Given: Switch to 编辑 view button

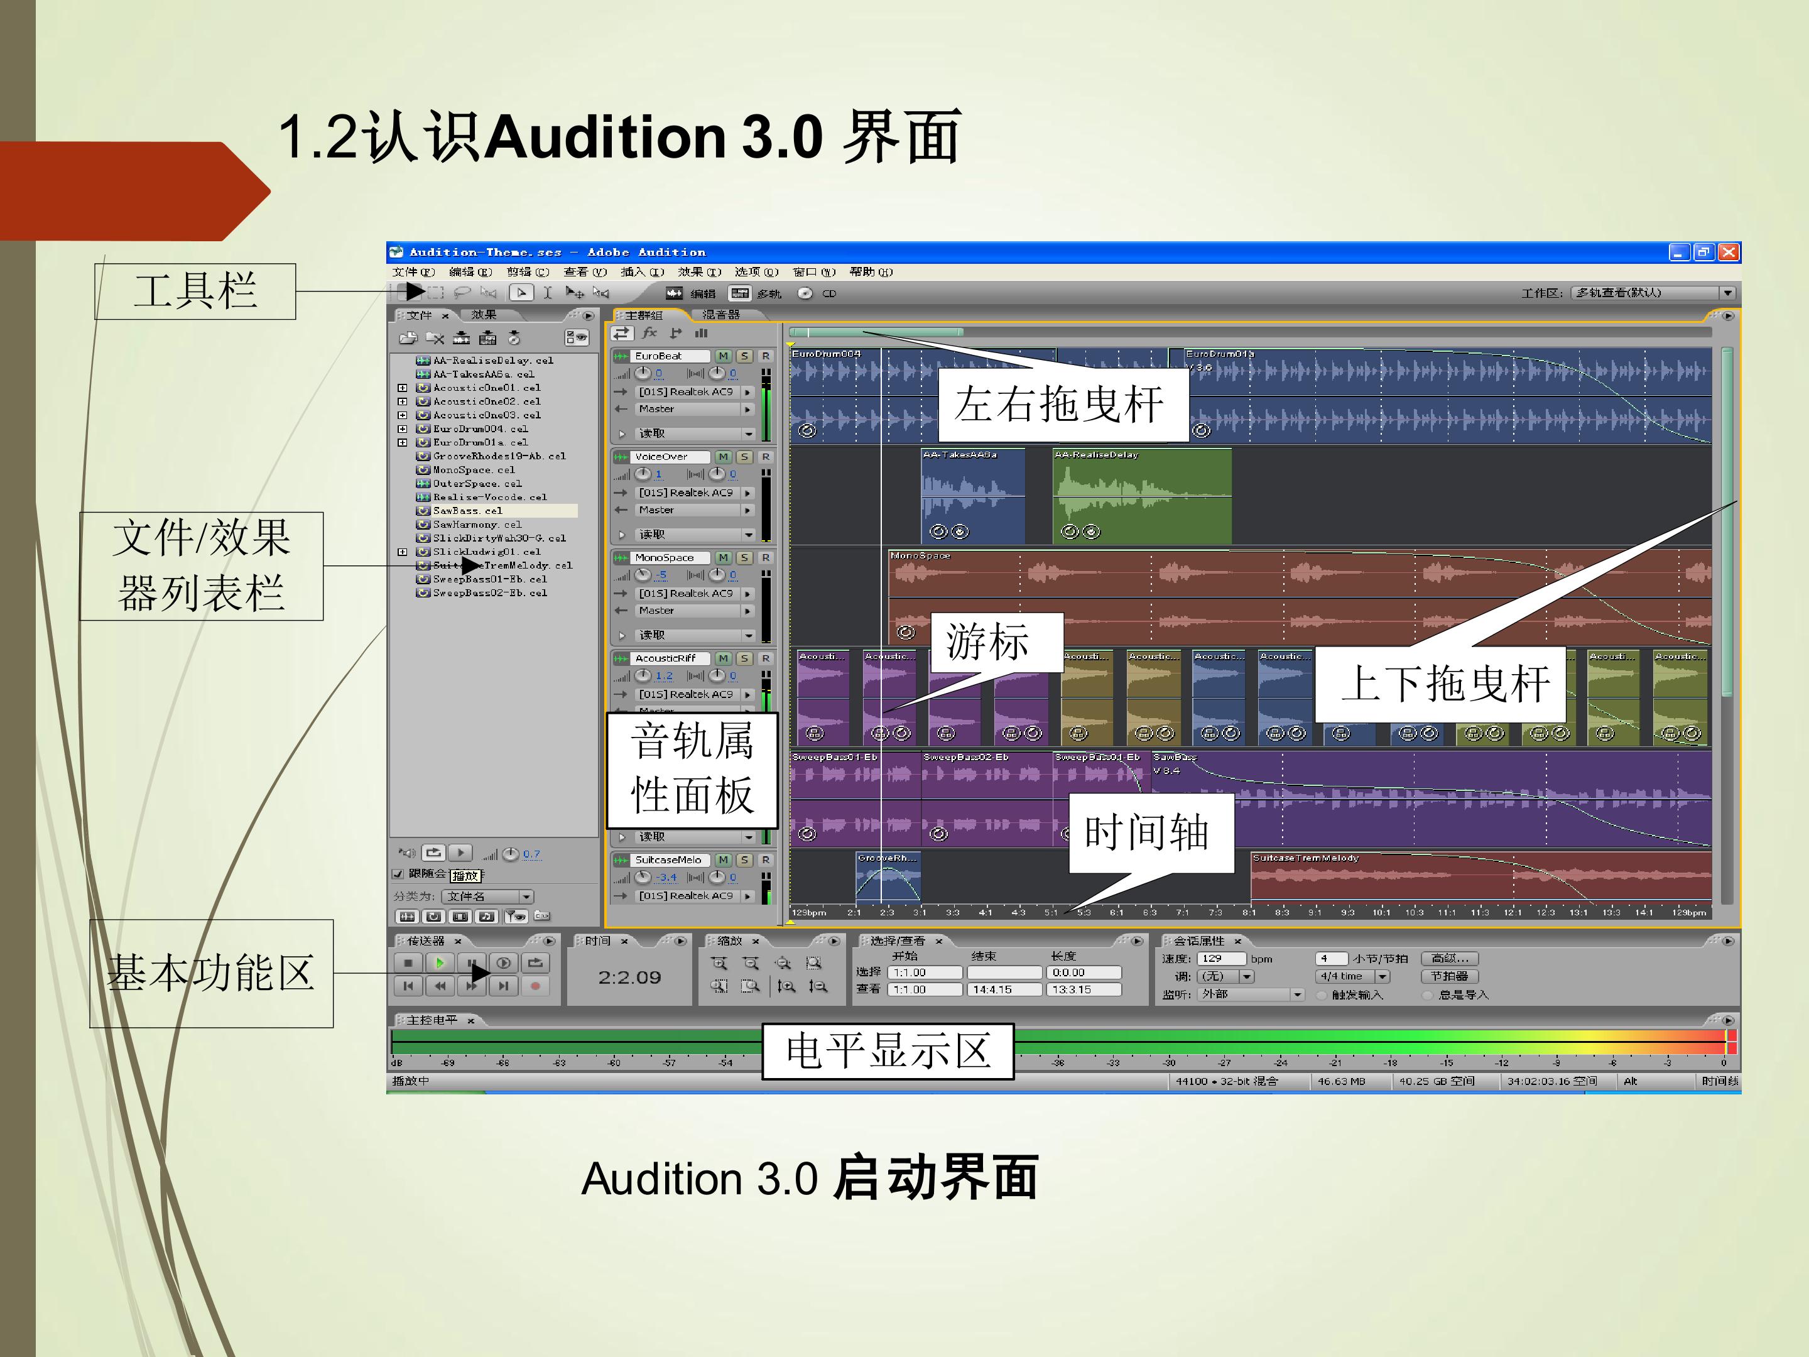Looking at the screenshot, I should point(691,293).
